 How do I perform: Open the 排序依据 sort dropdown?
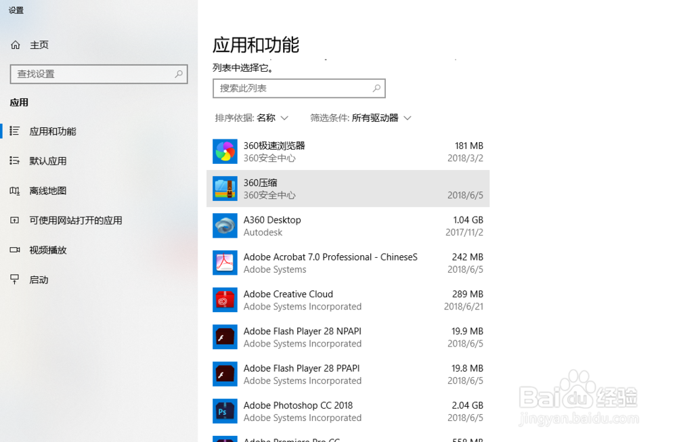click(252, 117)
